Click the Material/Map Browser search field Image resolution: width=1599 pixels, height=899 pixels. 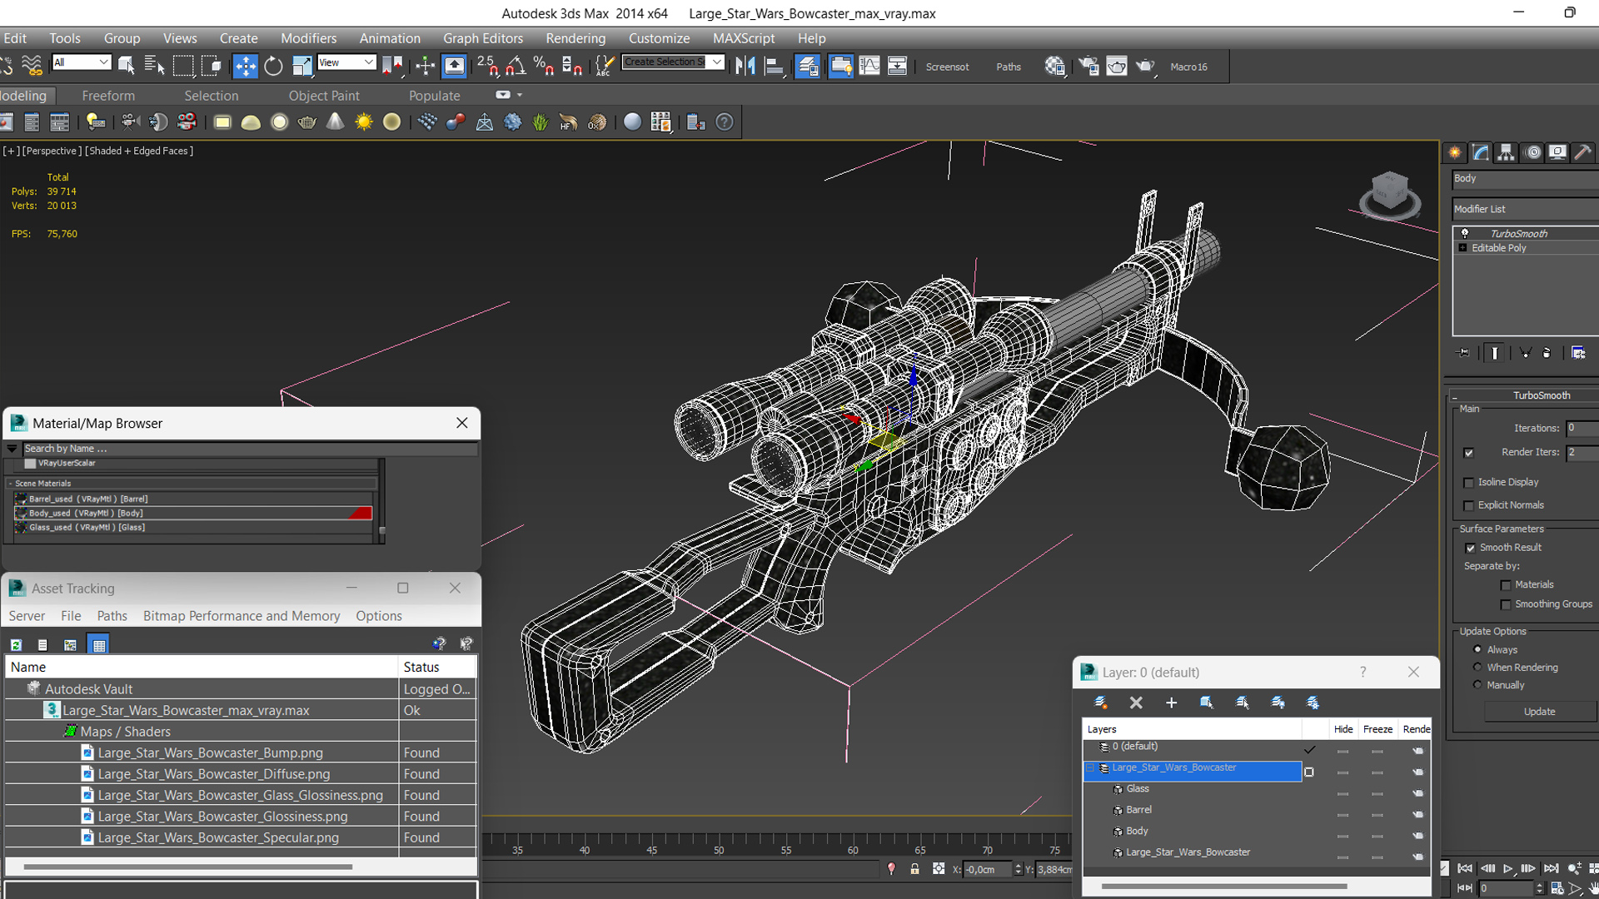pyautogui.click(x=250, y=449)
